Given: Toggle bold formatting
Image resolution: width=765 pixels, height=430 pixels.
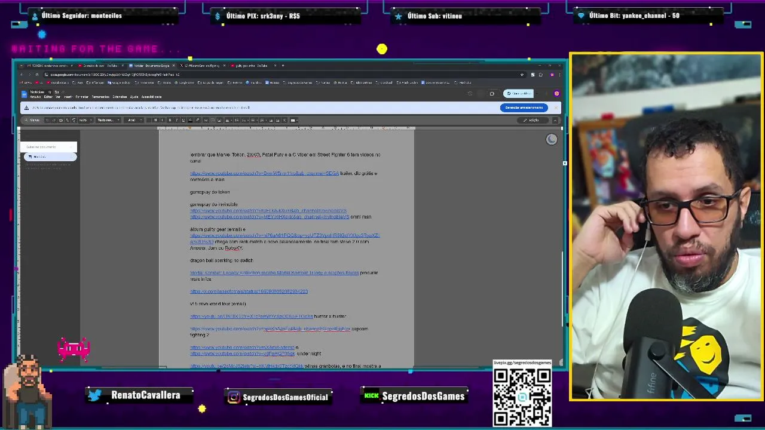Looking at the screenshot, I should [x=170, y=120].
